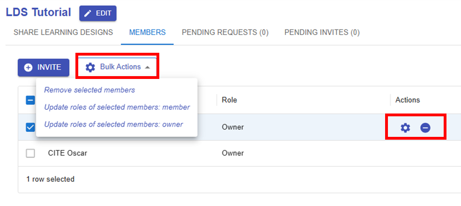461x206 pixels.
Task: Open settings gear for the selected member
Action: pyautogui.click(x=405, y=128)
